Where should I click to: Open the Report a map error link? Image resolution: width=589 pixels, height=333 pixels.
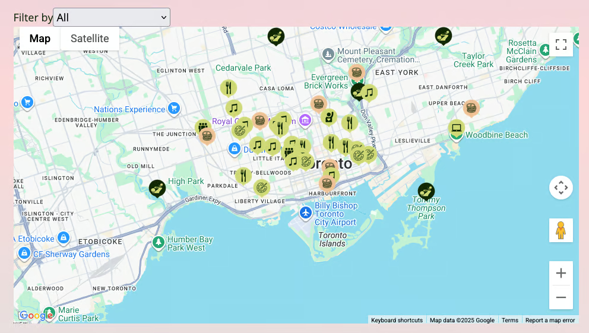550,320
